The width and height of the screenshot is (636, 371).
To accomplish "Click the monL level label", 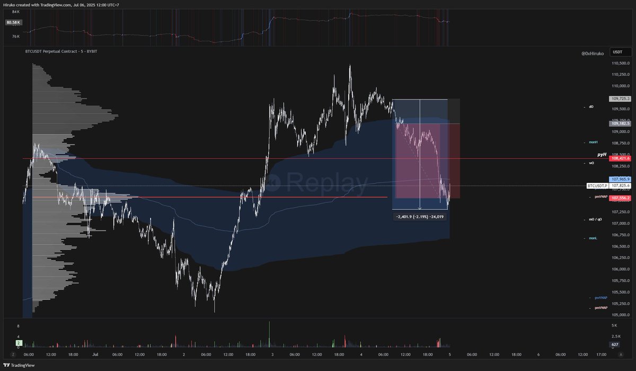I will [593, 238].
